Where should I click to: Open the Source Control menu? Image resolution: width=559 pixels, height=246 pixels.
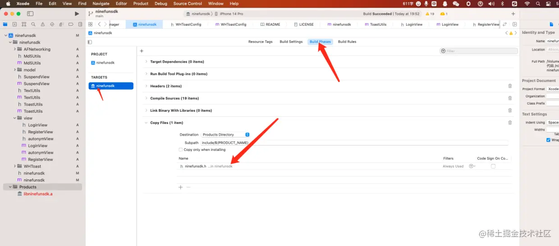(188, 4)
